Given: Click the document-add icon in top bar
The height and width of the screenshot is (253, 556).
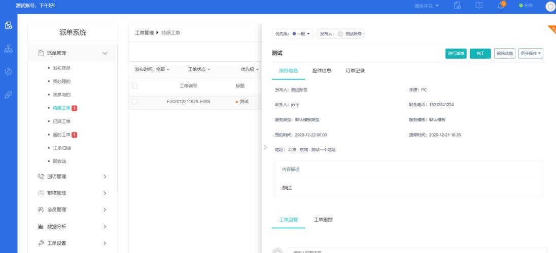Looking at the screenshot, I should [x=458, y=6].
